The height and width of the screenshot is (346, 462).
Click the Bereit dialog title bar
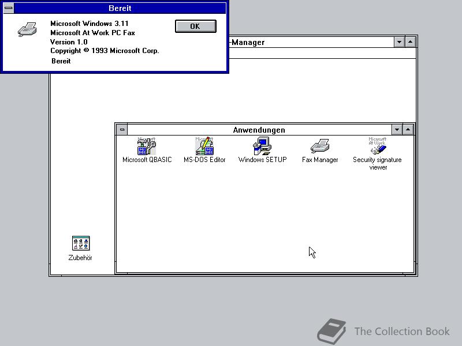click(120, 8)
